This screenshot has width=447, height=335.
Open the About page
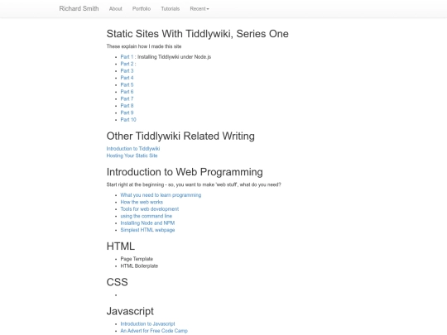pos(115,9)
